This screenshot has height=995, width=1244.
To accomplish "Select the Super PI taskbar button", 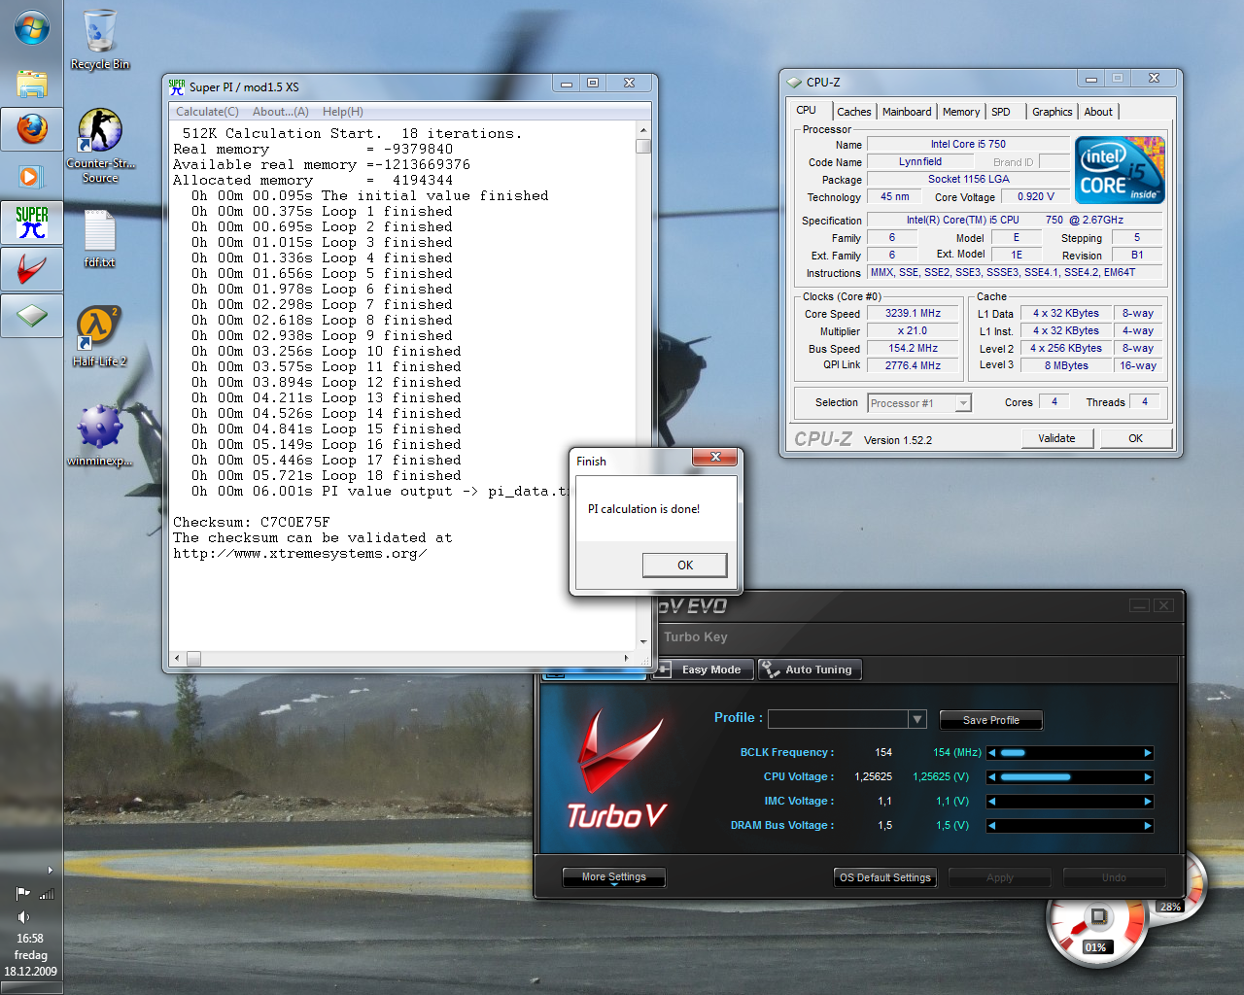I will pyautogui.click(x=31, y=223).
